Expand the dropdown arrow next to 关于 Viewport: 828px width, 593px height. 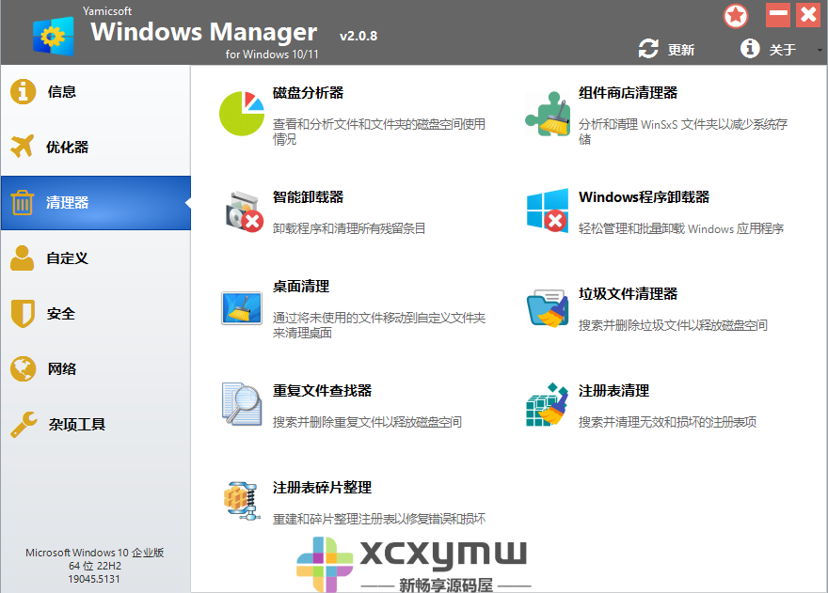(x=820, y=50)
